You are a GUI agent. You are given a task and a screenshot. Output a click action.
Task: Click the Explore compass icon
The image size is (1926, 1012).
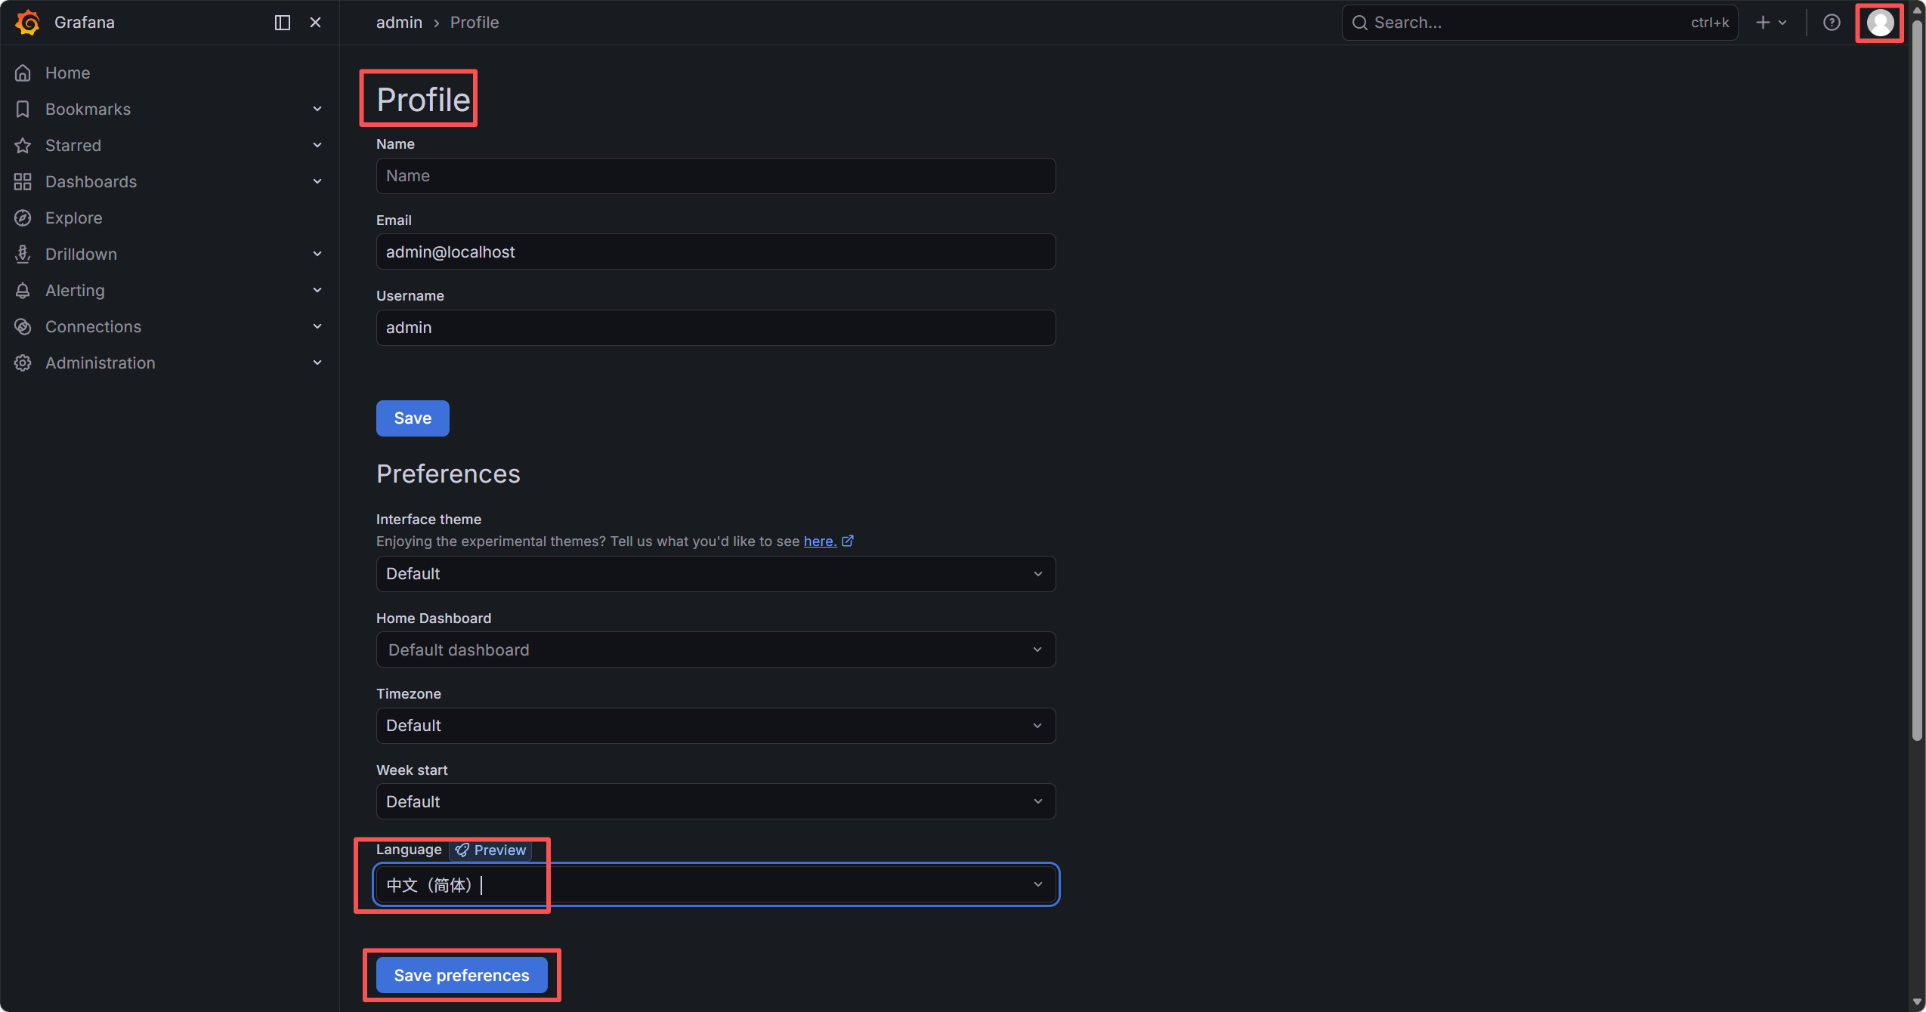pyautogui.click(x=23, y=218)
